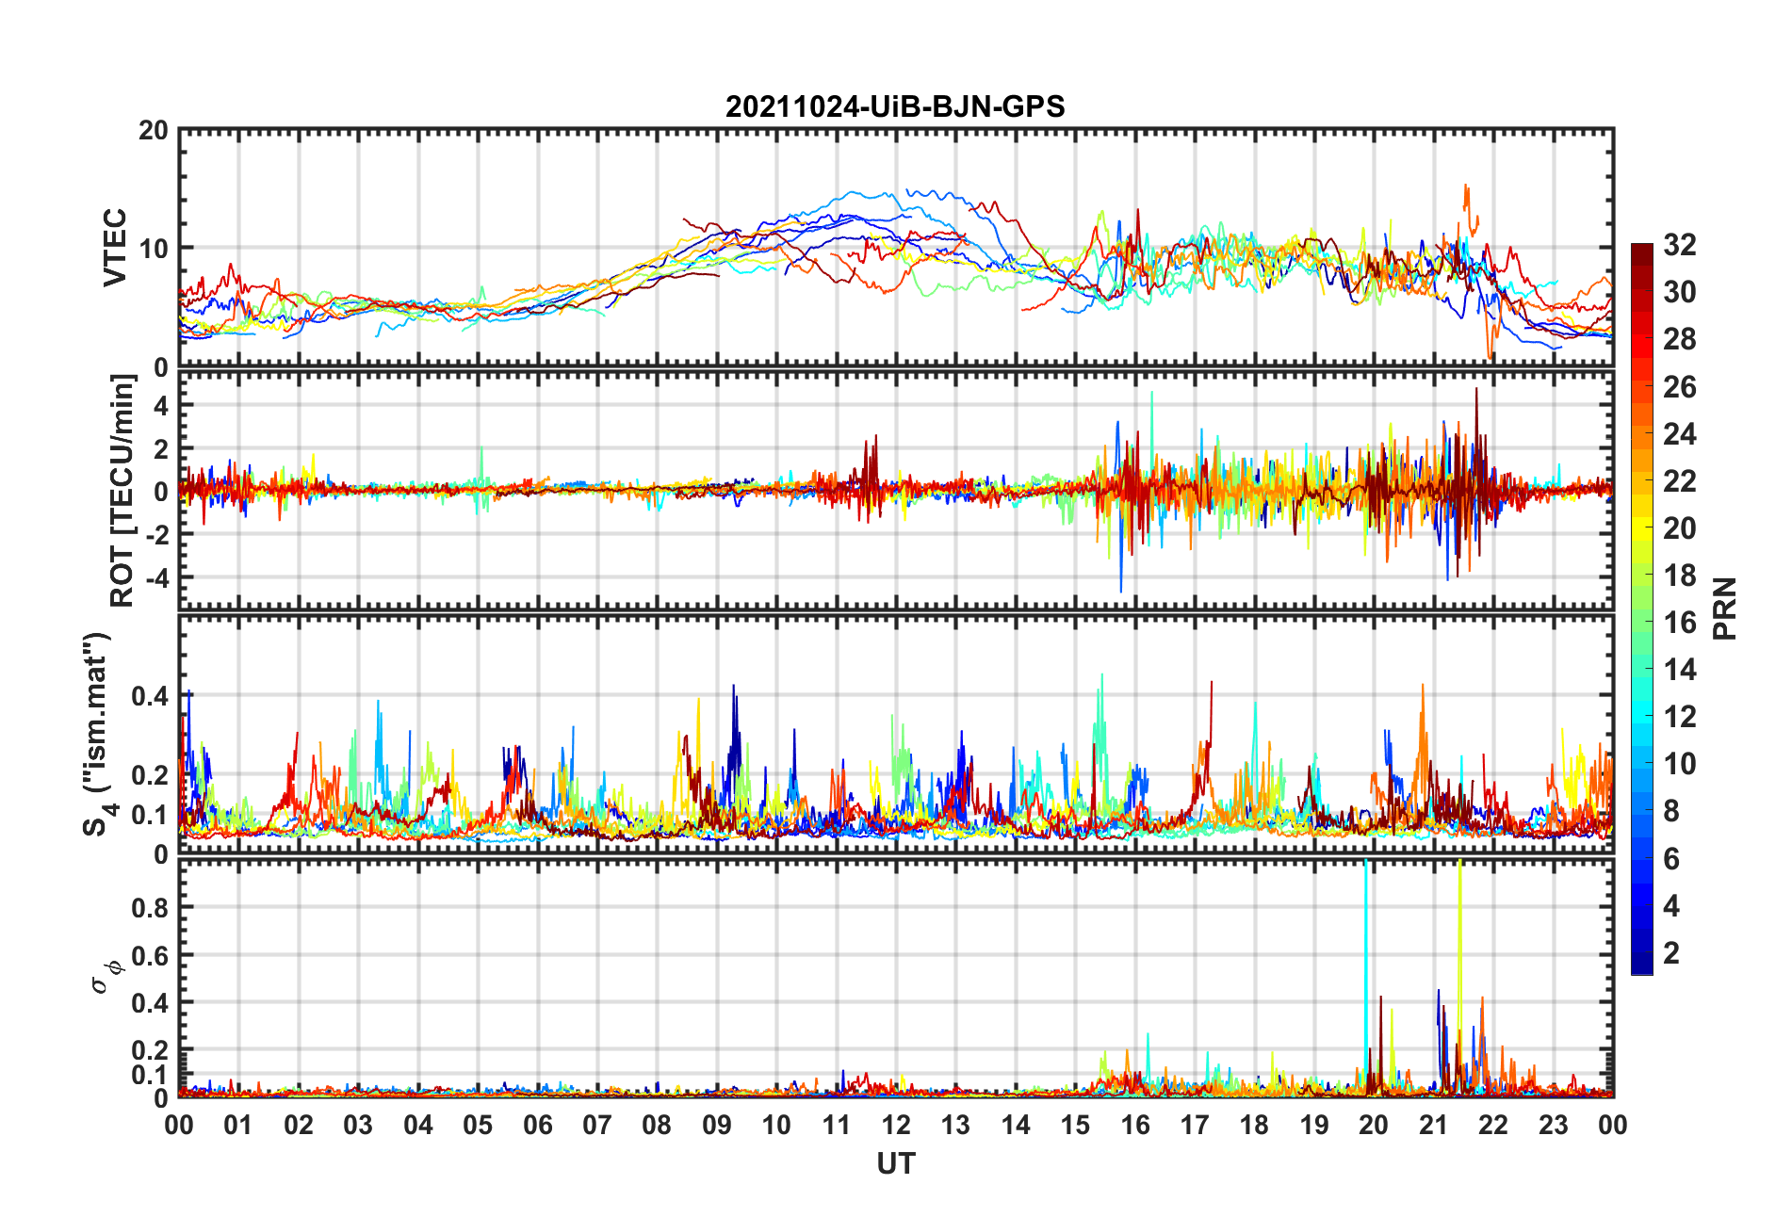Image resolution: width=1792 pixels, height=1217 pixels.
Task: Click x-axis hour tick 07
Action: point(597,1125)
